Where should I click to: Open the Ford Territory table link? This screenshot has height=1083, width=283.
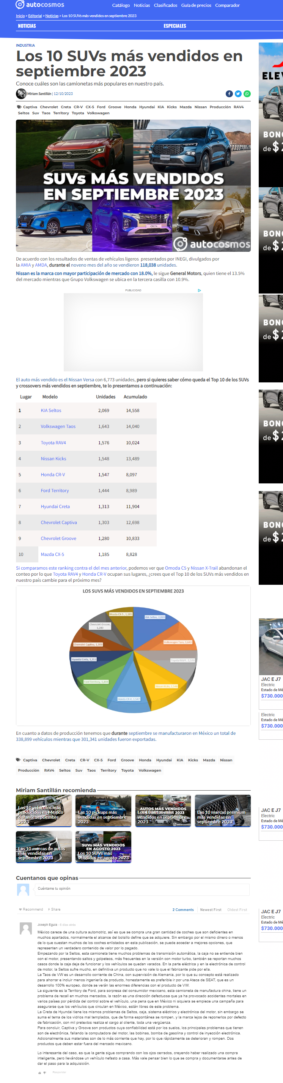(55, 491)
